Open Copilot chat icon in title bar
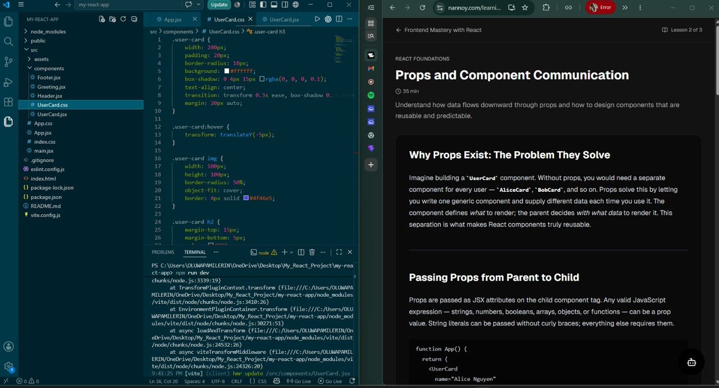The height and width of the screenshot is (388, 719). (189, 5)
